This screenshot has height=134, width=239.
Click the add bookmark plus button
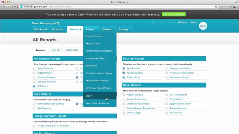pyautogui.click(x=15, y=7)
